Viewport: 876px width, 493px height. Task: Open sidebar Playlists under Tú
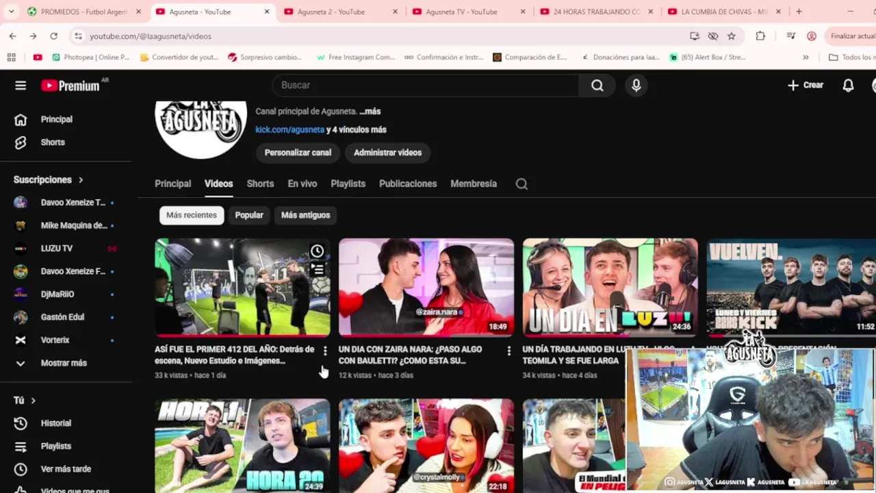click(56, 446)
